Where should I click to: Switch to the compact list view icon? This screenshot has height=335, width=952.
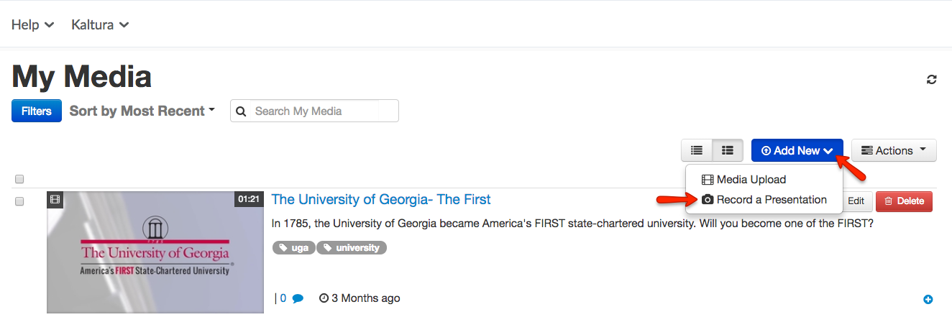(697, 150)
